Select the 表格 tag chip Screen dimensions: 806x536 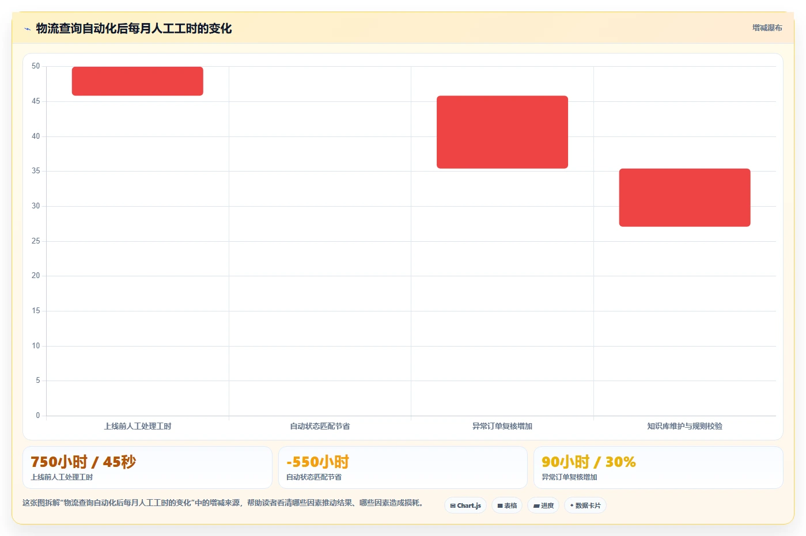coord(507,505)
